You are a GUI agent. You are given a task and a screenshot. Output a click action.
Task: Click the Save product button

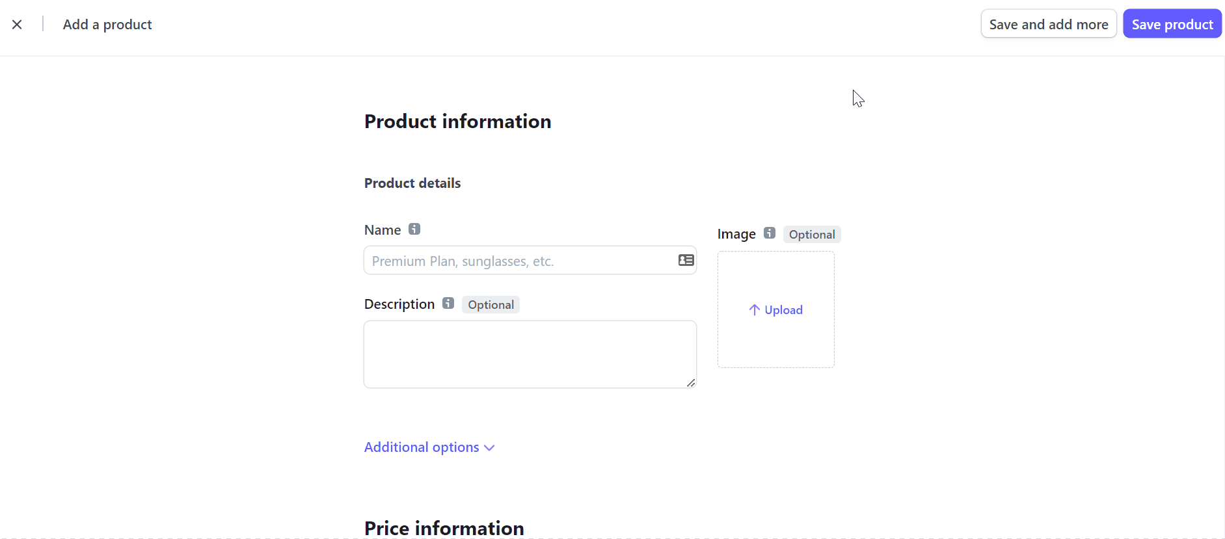pos(1172,23)
